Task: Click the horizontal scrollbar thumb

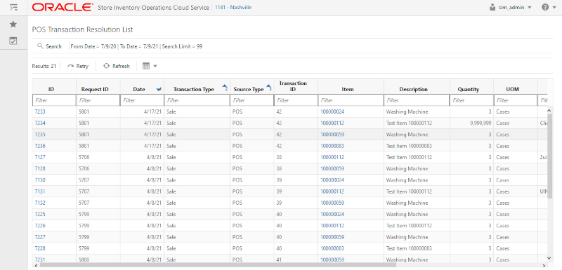Action: coord(218,266)
